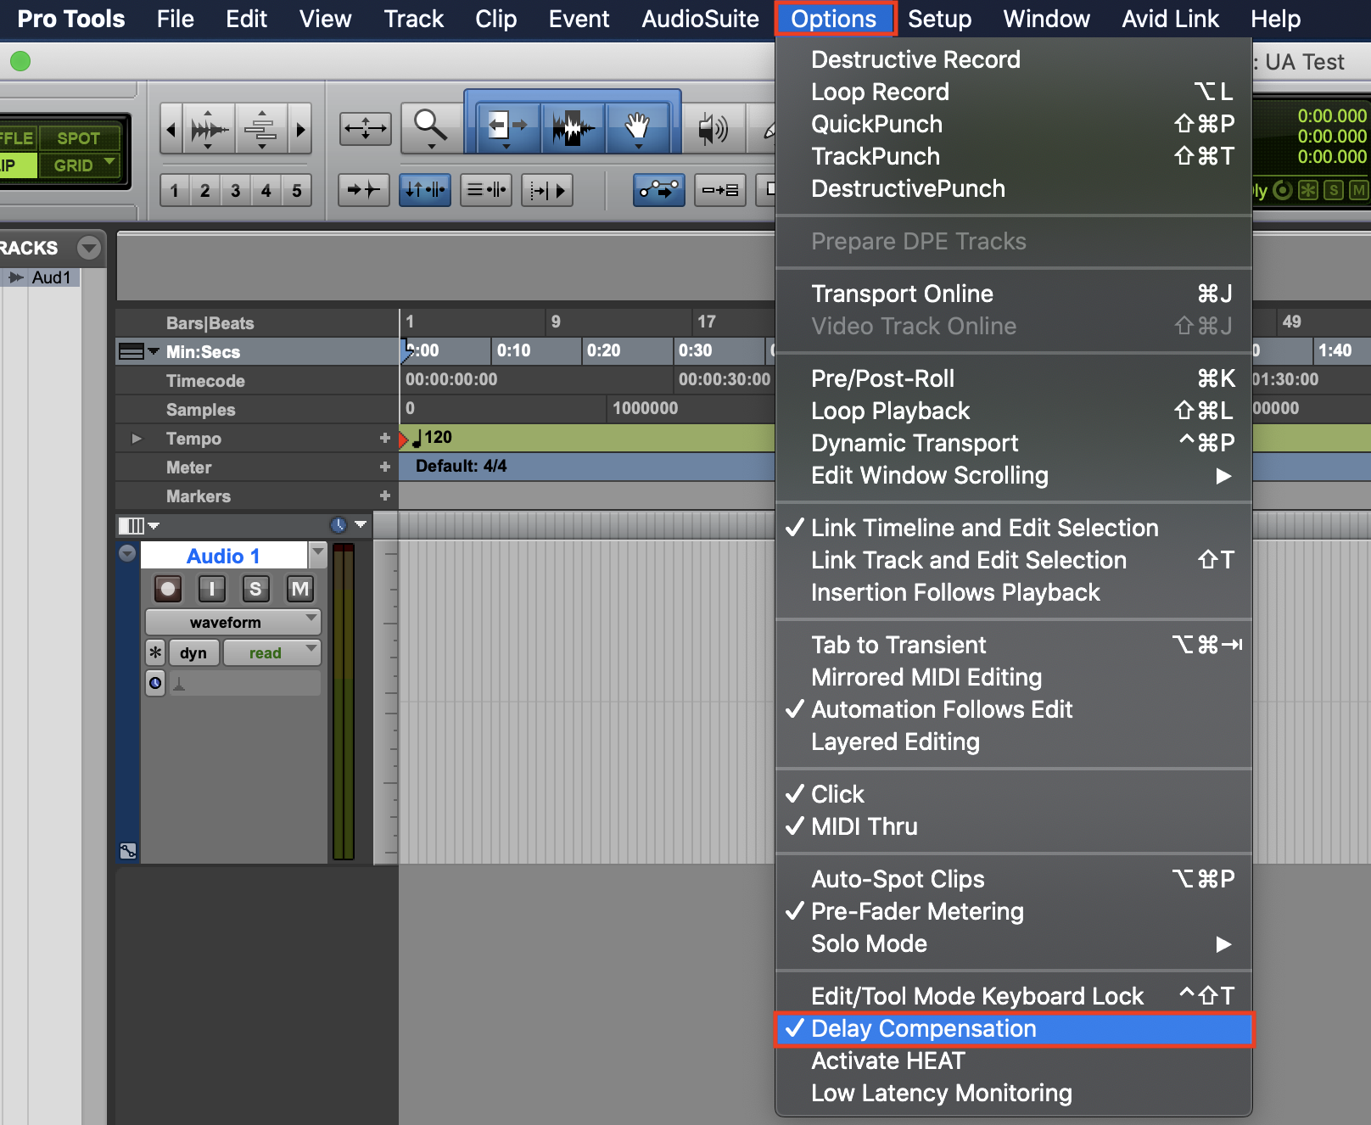Toggle Link Track and Edit Selection icon
Image resolution: width=1371 pixels, height=1125 pixels.
pos(486,190)
